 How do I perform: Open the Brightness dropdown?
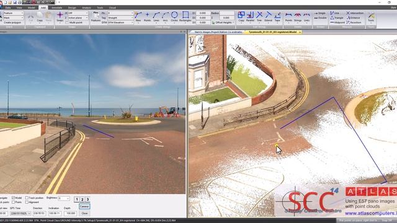tap(64, 198)
